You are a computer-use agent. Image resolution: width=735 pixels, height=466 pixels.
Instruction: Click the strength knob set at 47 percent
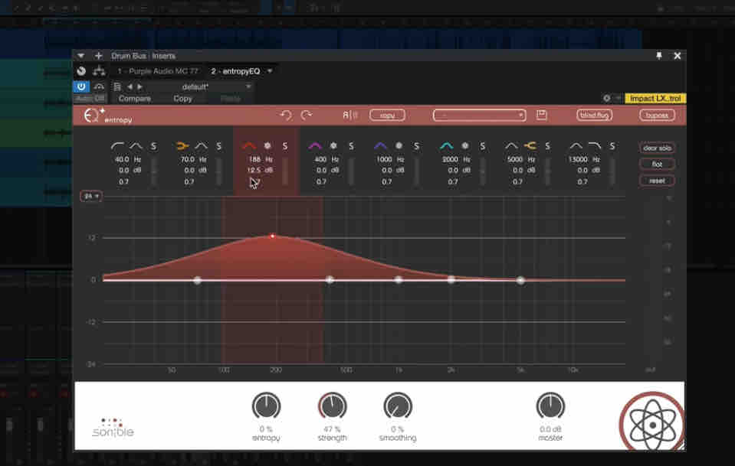[331, 406]
